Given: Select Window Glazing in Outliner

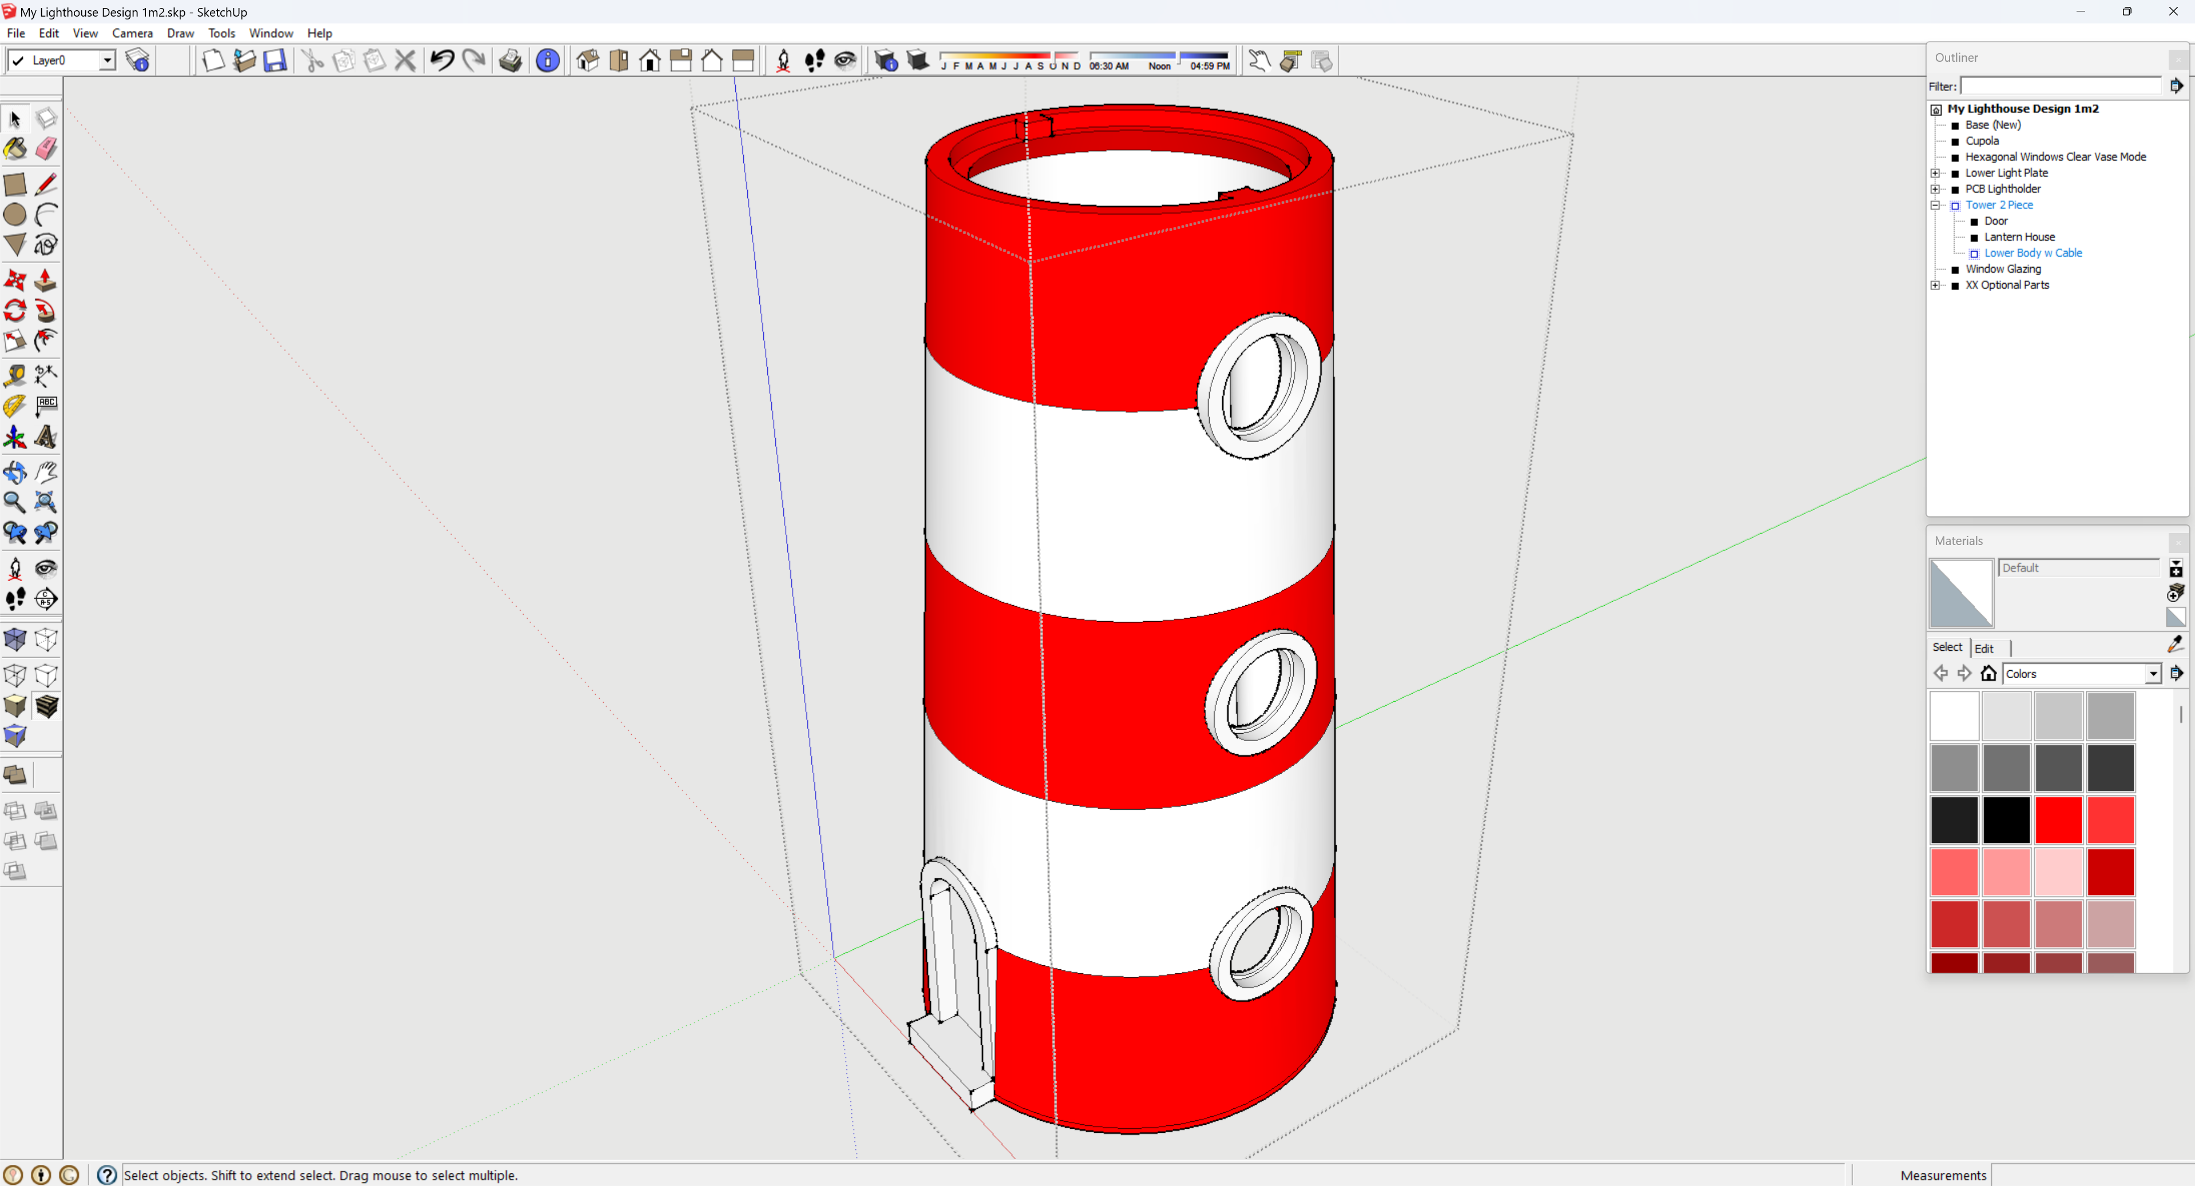Looking at the screenshot, I should [x=2003, y=269].
